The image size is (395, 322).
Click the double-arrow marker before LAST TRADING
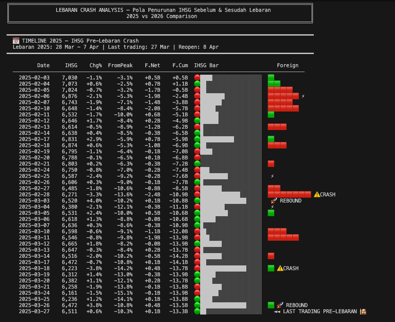pyautogui.click(x=277, y=311)
